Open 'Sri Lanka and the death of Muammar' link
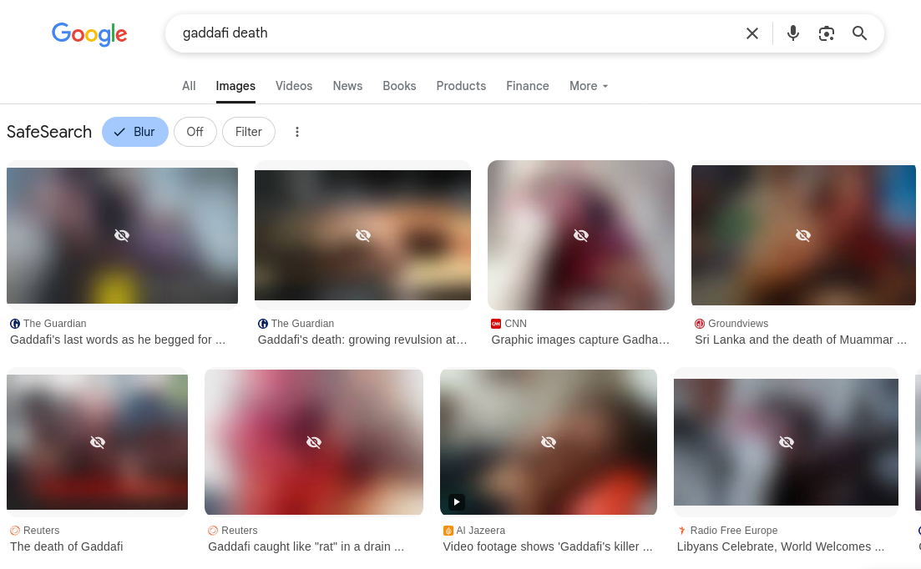Screen dimensions: 921x569 pyautogui.click(x=801, y=340)
